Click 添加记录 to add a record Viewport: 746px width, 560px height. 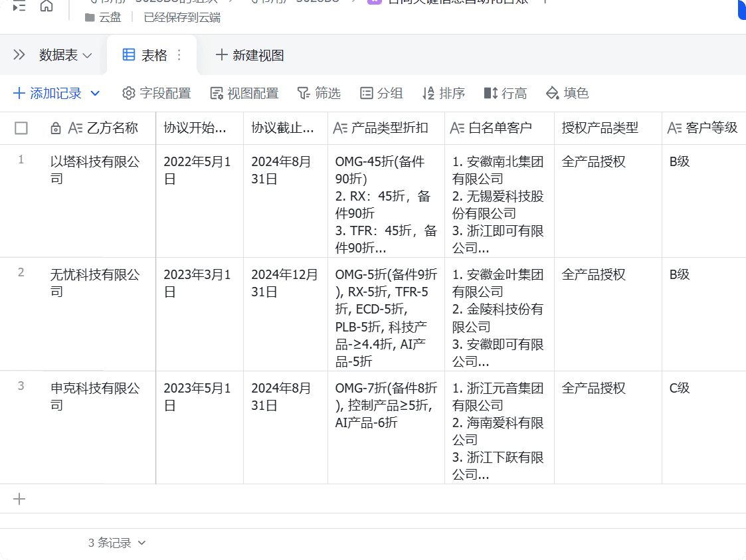point(48,94)
